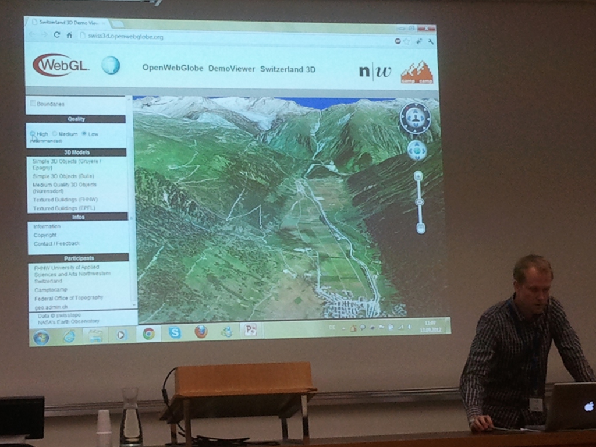The width and height of the screenshot is (596, 447).
Task: Click the extension icon left of the wrench
Action: point(419,41)
